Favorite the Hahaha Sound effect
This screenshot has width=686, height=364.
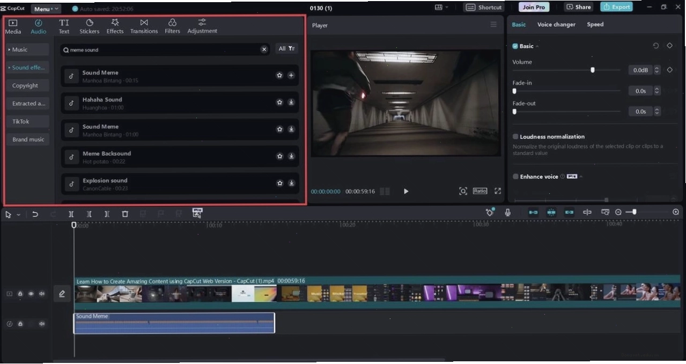tap(279, 102)
